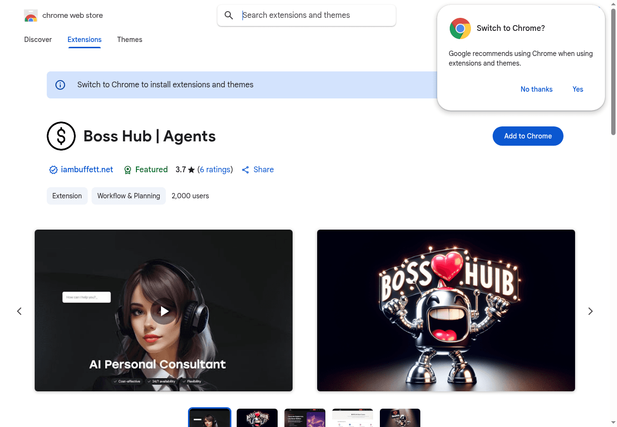Image resolution: width=617 pixels, height=427 pixels.
Task: Go back in carousel with left arrow
Action: [19, 311]
